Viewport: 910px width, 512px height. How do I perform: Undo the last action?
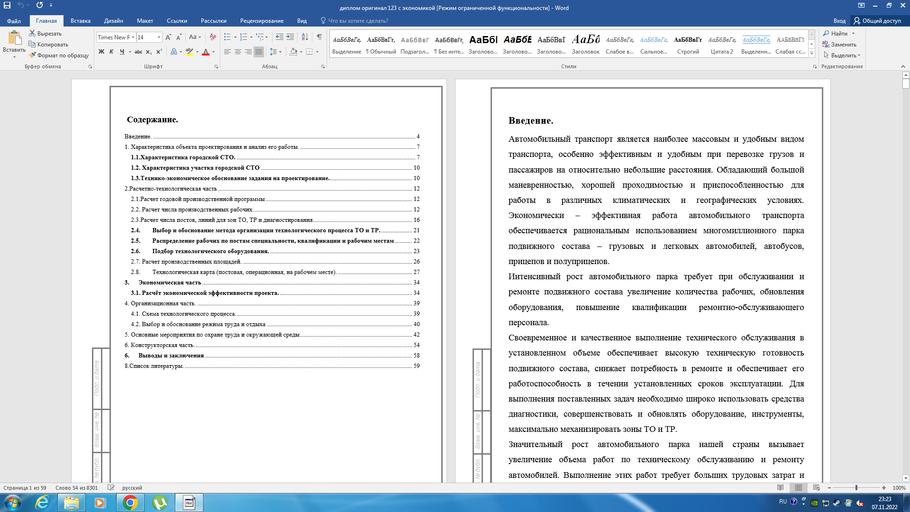[20, 5]
